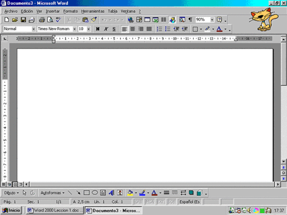Screen dimensions: 287x215
Task: Toggle bold (N) formatting
Action: point(98,29)
